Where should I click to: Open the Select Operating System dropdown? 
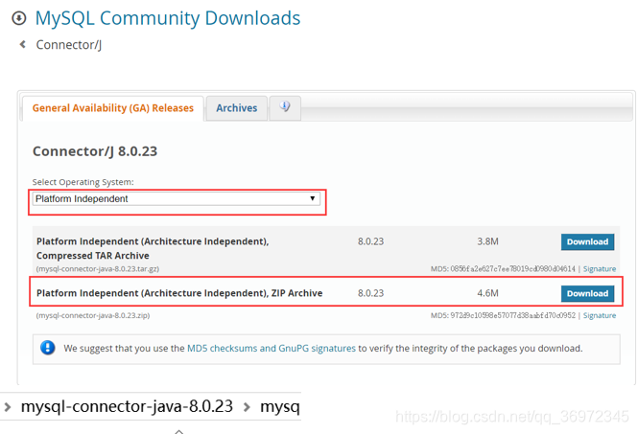[x=177, y=198]
